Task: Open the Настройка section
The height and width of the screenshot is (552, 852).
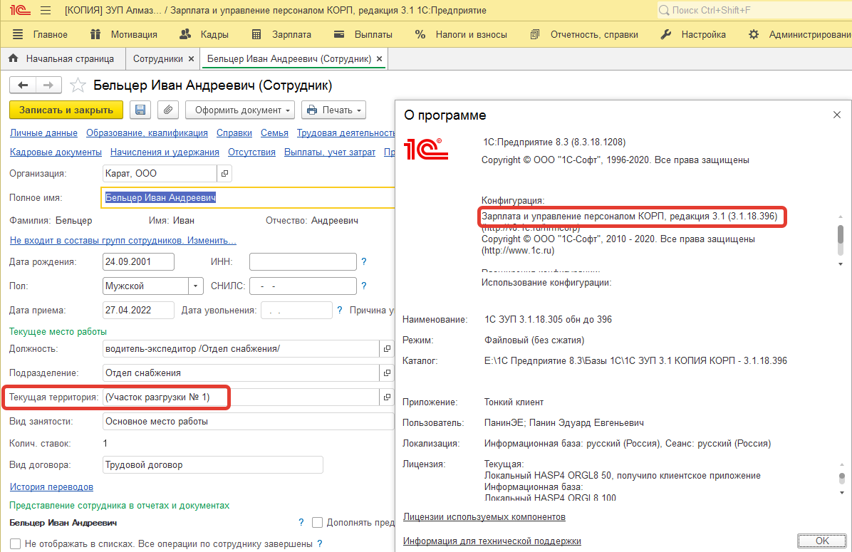Action: tap(693, 34)
